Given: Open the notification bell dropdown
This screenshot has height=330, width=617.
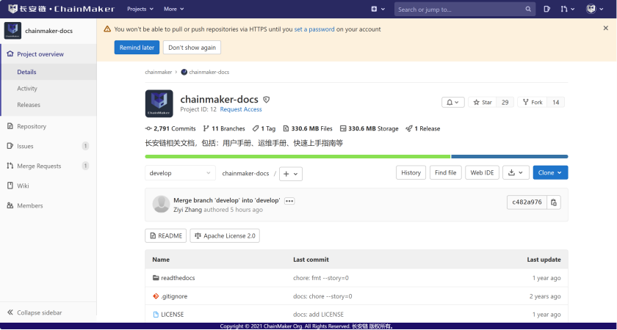Looking at the screenshot, I should [x=453, y=103].
